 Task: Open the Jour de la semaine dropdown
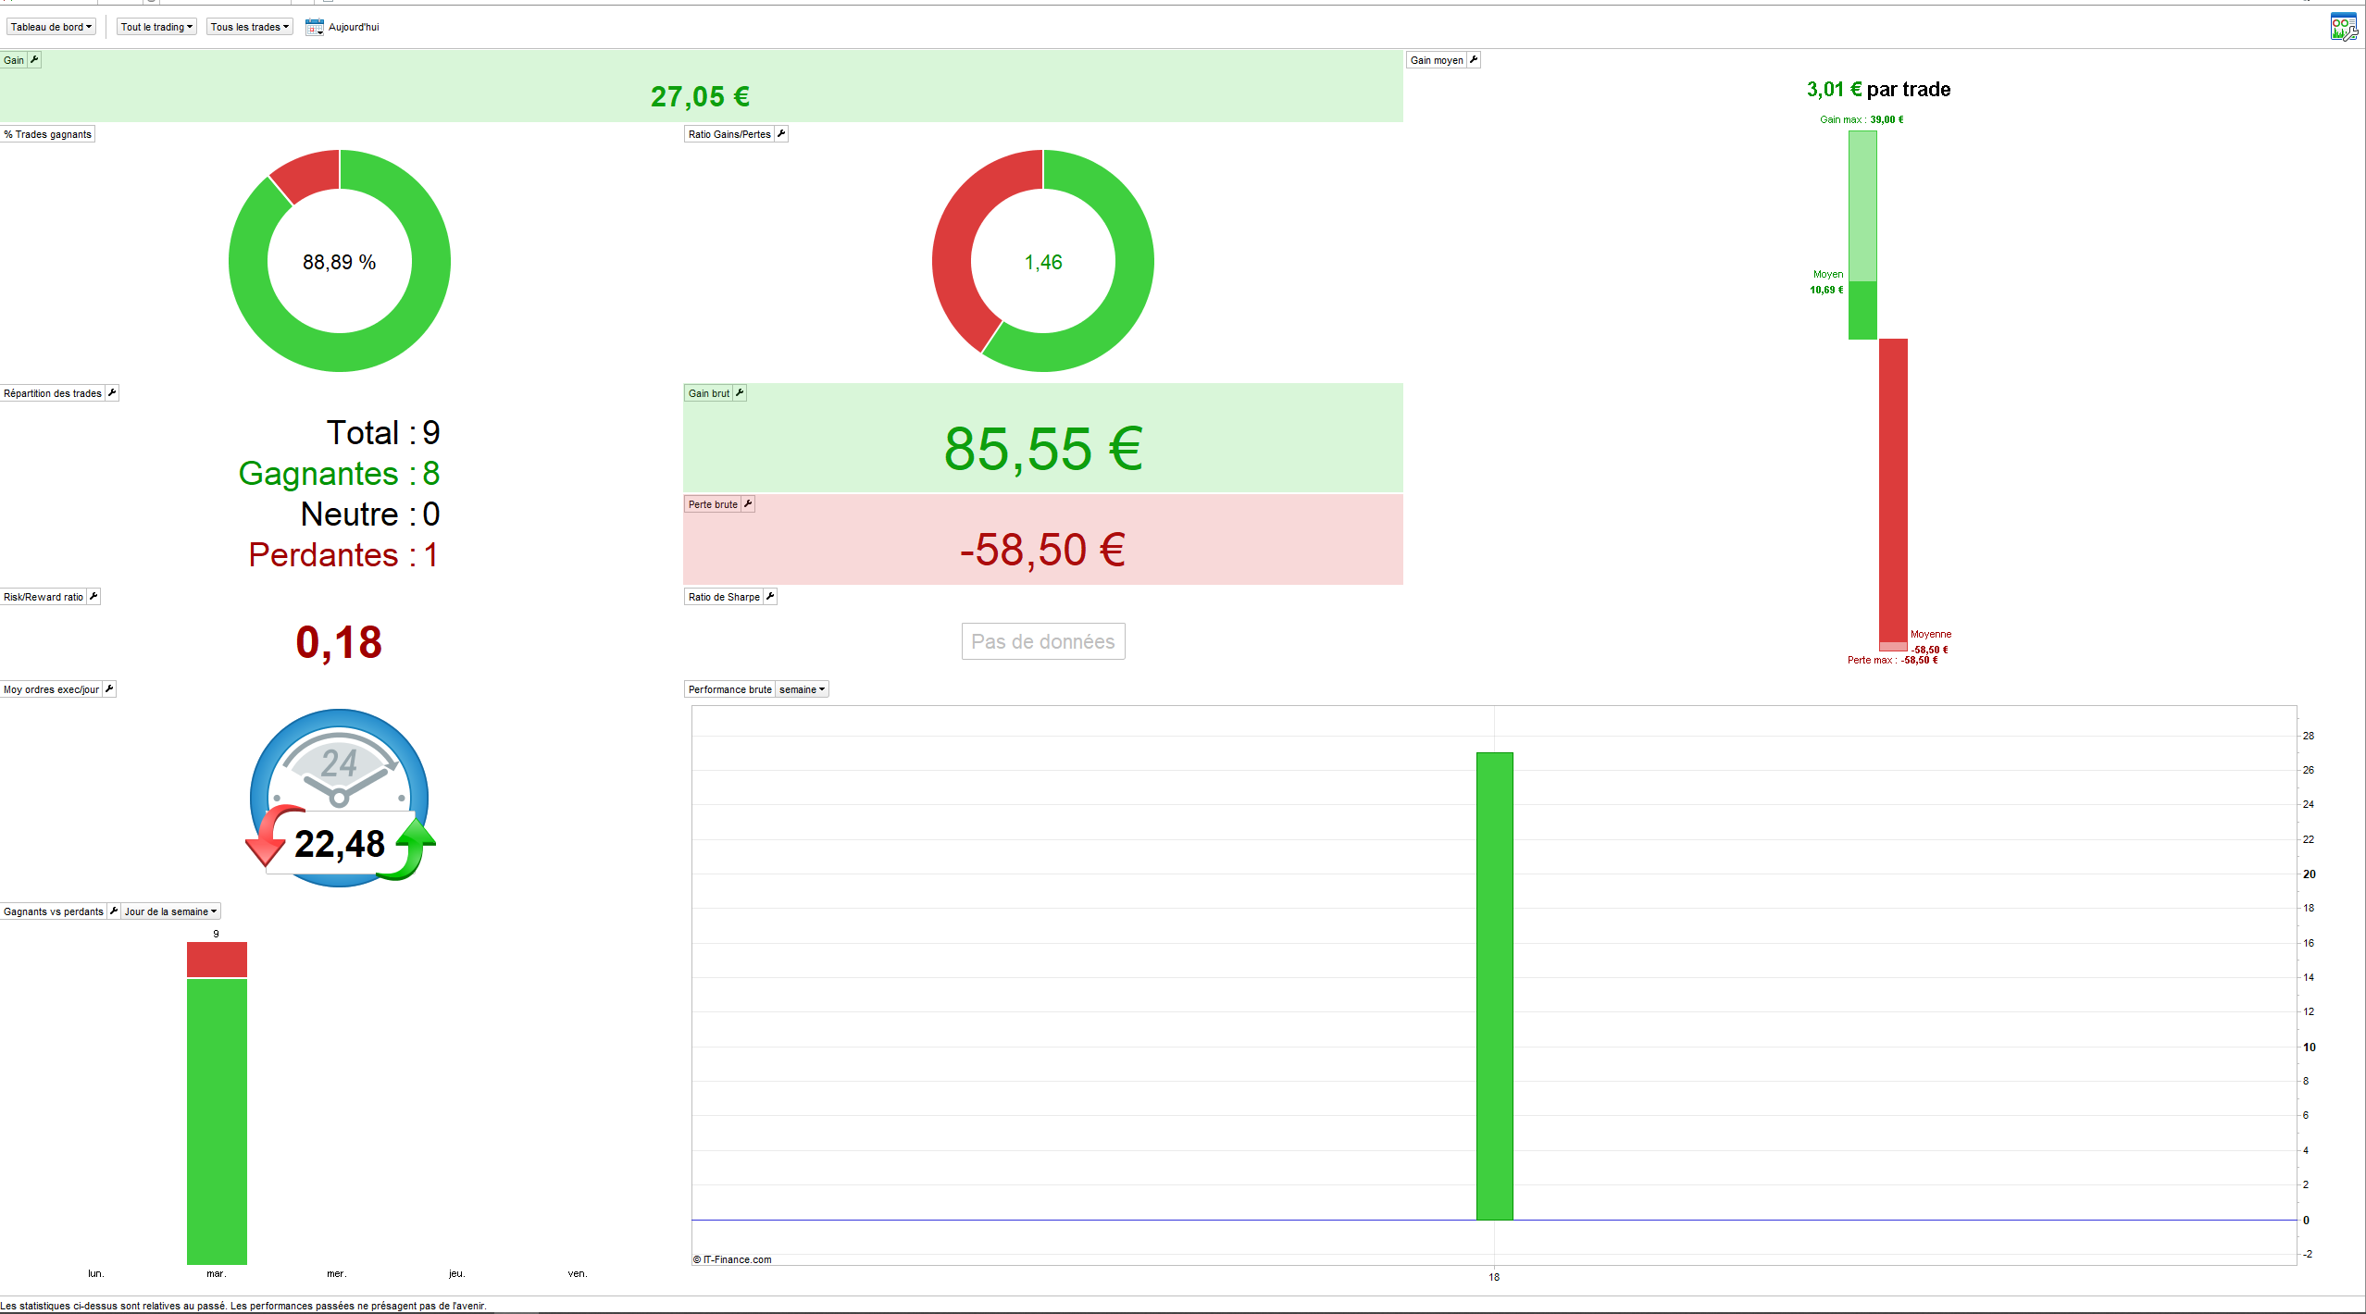(170, 911)
